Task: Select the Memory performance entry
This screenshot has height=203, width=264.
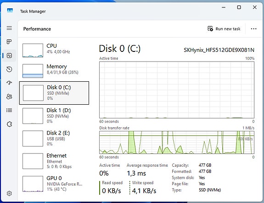Action: (x=54, y=71)
